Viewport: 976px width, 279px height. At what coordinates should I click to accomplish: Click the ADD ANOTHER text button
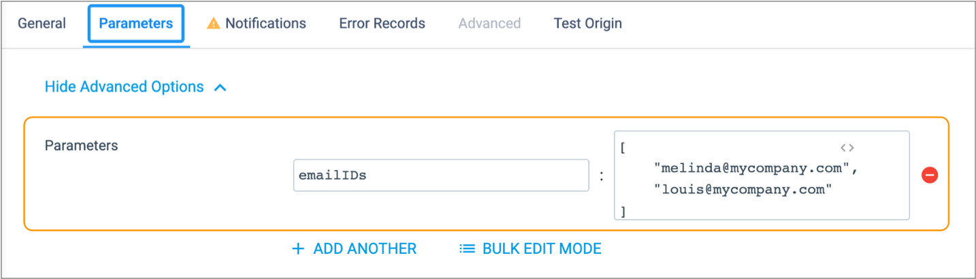click(x=365, y=249)
